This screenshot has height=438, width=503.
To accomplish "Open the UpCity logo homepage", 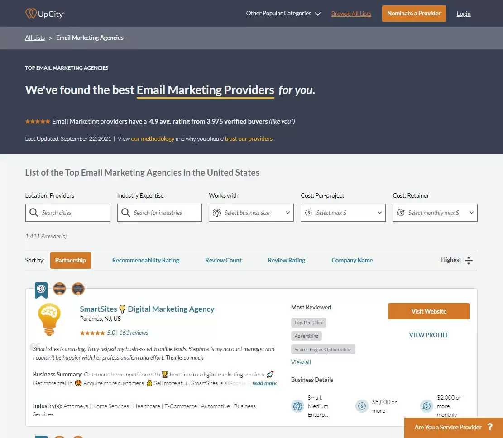I will [x=45, y=14].
